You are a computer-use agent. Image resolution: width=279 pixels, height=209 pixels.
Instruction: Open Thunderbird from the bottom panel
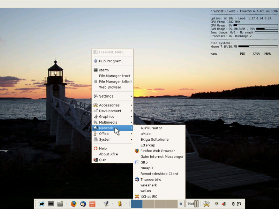83,204
